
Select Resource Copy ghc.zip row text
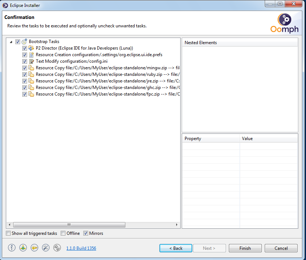pos(107,88)
